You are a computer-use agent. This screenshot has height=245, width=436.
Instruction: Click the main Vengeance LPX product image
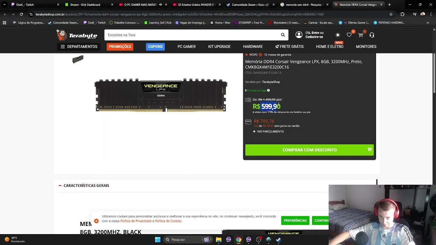[161, 95]
